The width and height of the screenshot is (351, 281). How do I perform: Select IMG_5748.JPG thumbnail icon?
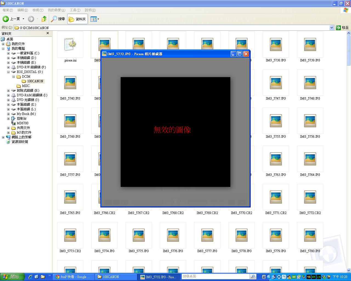(x=310, y=83)
